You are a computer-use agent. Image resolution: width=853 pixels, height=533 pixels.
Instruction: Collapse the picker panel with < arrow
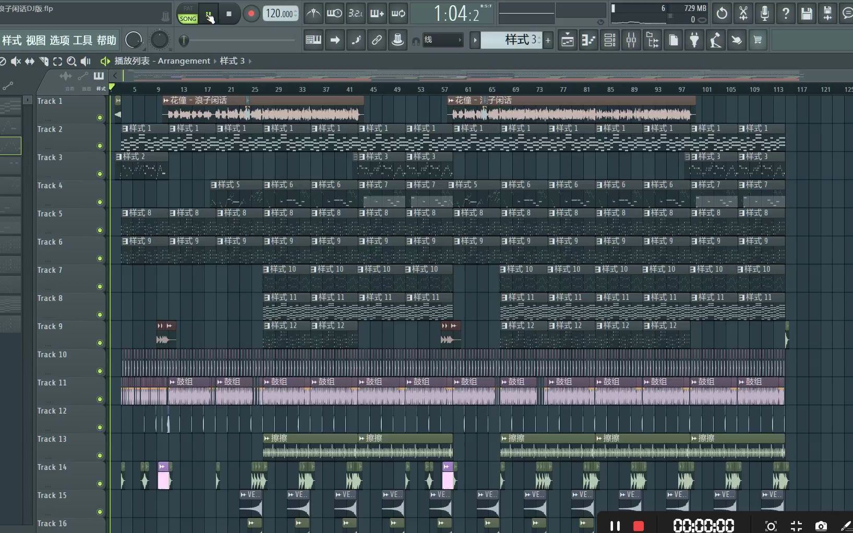(115, 76)
